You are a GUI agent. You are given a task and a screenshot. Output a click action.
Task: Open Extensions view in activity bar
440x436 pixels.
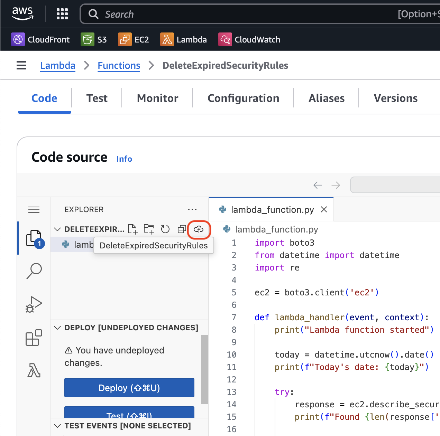point(34,338)
